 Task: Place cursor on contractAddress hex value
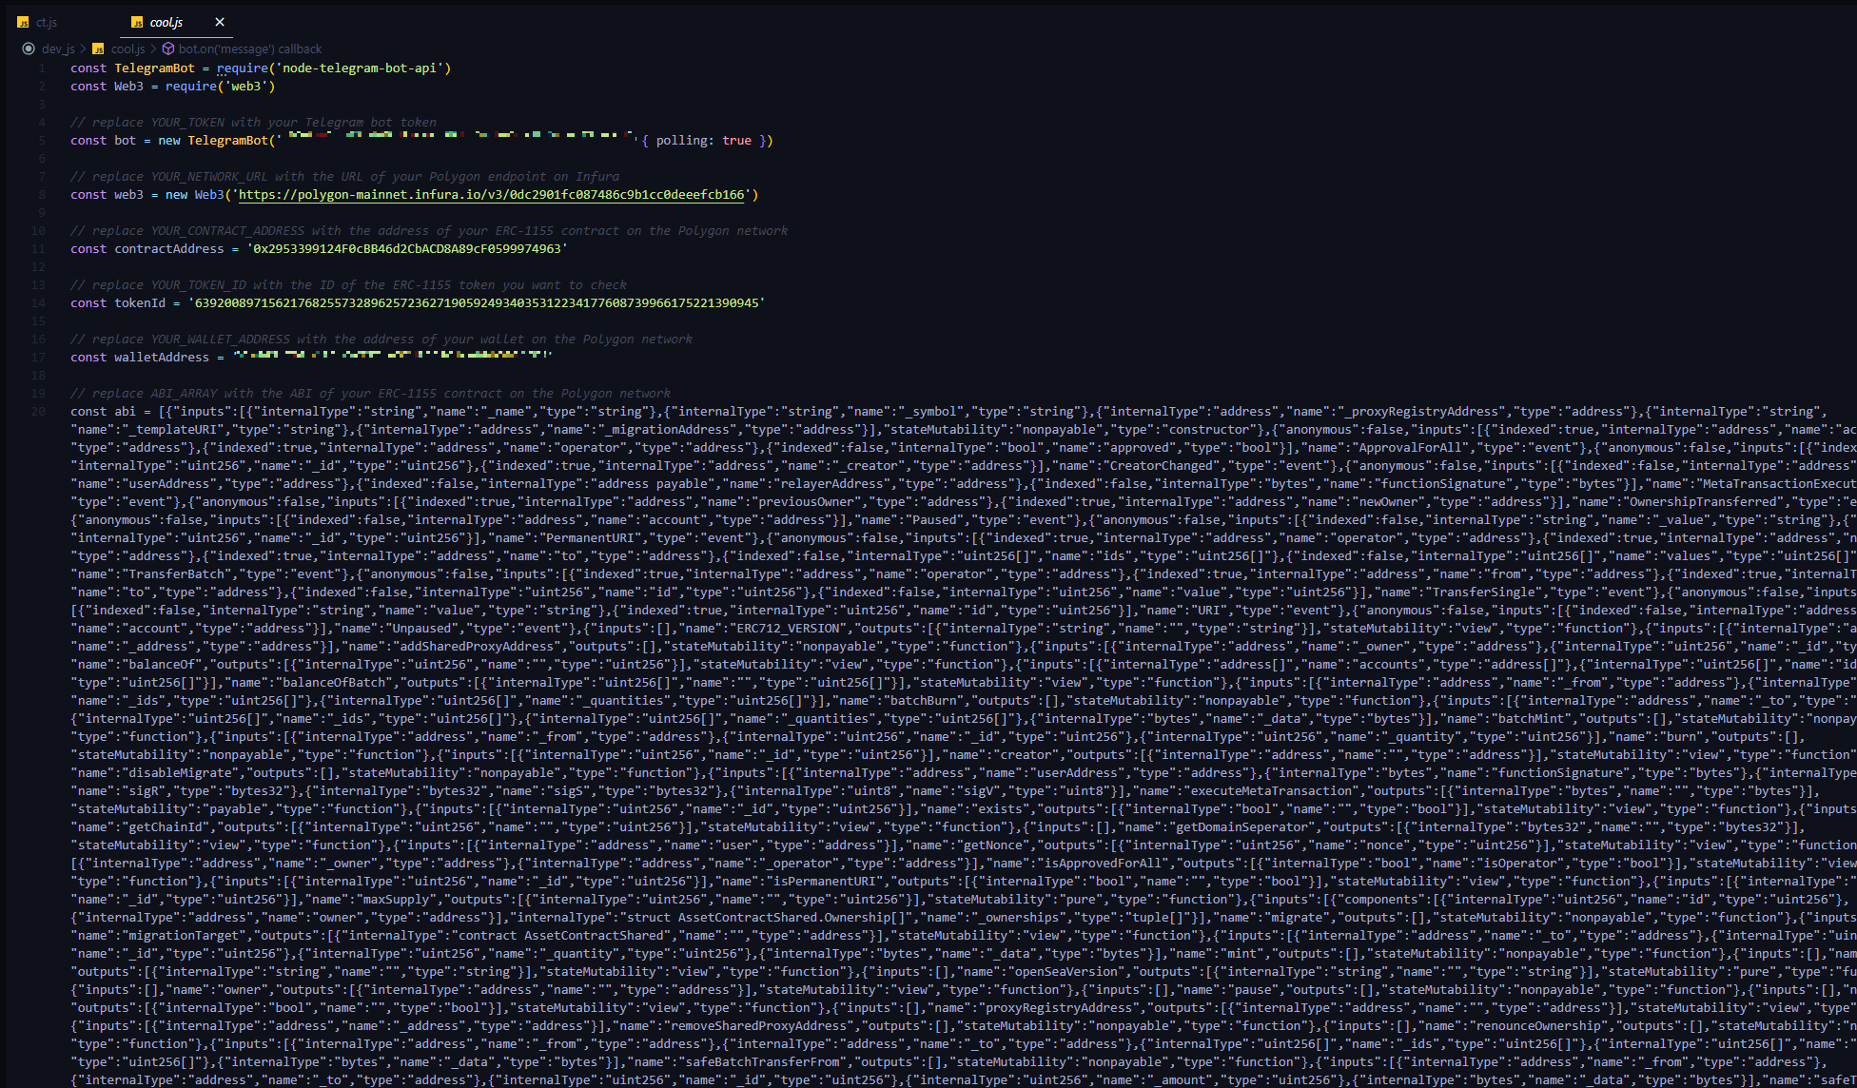click(x=407, y=249)
